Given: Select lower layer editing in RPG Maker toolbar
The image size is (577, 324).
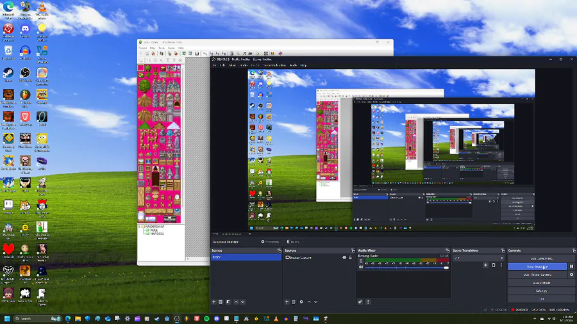Looking at the screenshot, I should 184,53.
